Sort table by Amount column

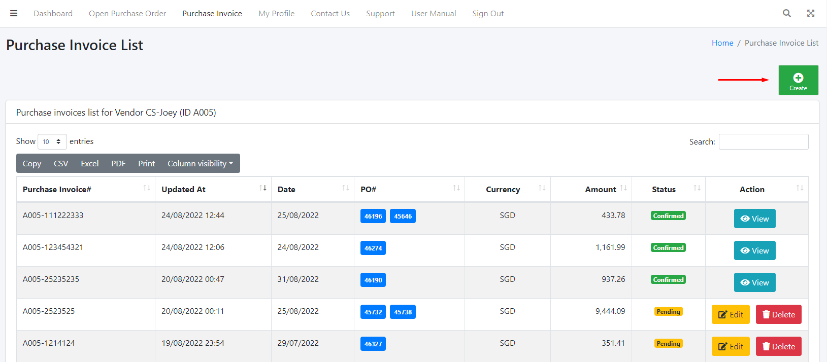point(623,188)
